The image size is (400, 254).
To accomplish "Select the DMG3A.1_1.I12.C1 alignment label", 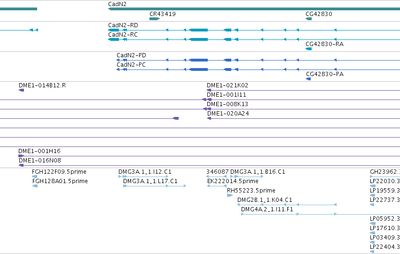I will pos(145,172).
